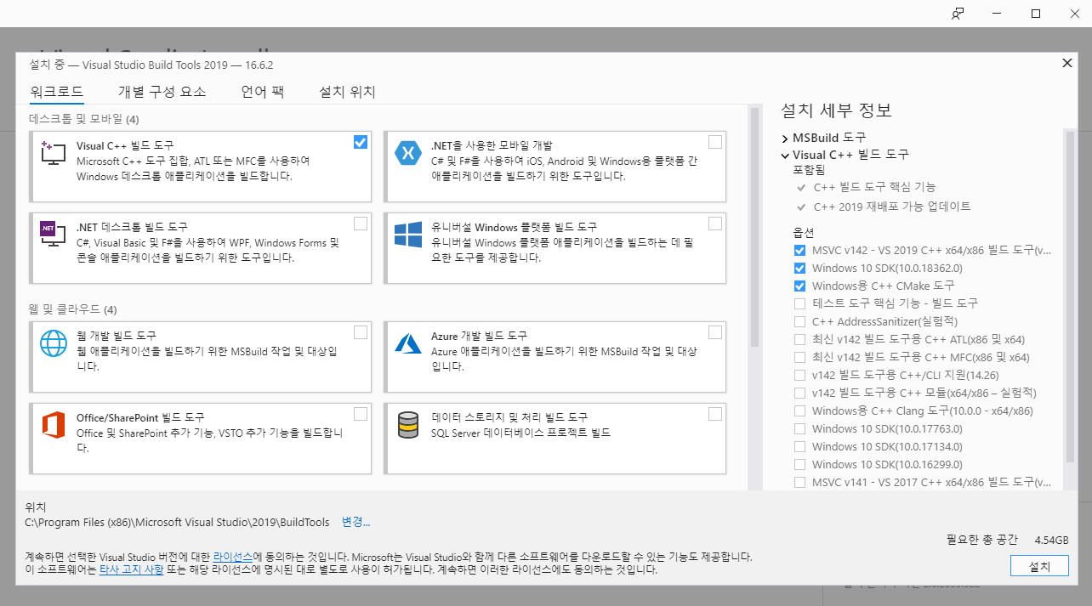Viewport: 1092px width, 606px height.
Task: Uncheck the Visual C++ 빌드 도구 workload
Action: (361, 142)
